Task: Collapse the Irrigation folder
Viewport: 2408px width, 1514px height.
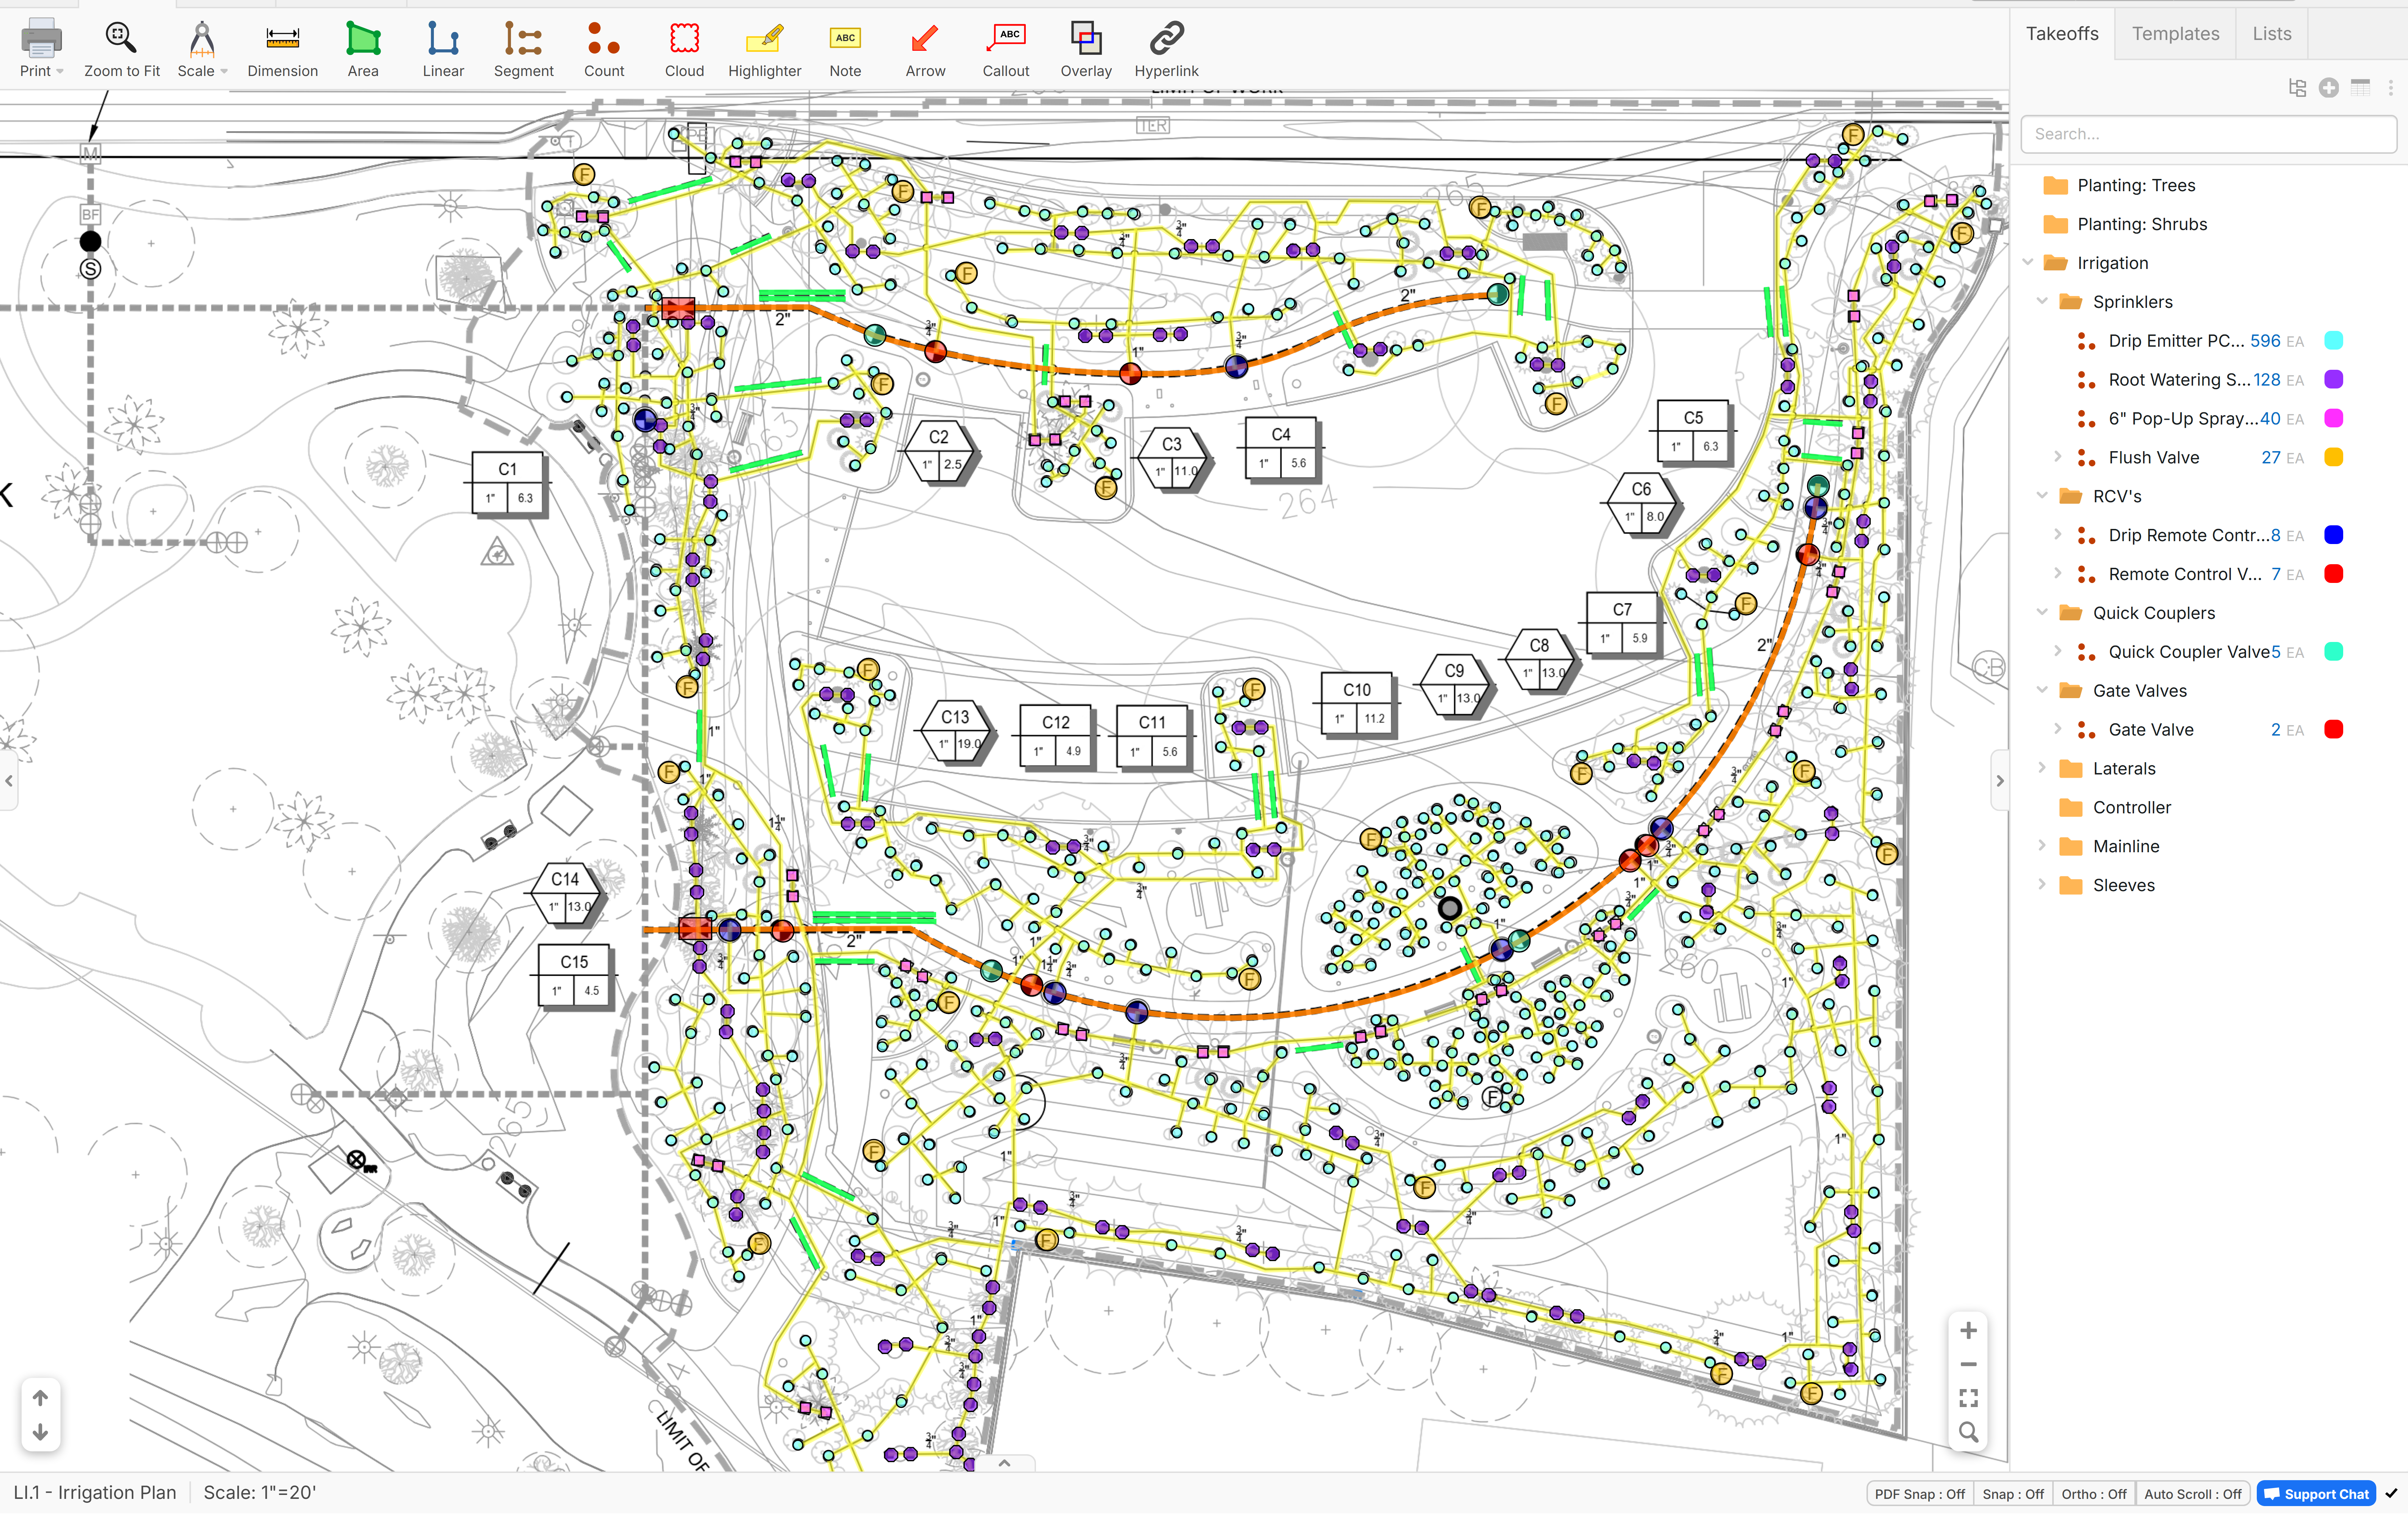Action: pyautogui.click(x=2028, y=263)
